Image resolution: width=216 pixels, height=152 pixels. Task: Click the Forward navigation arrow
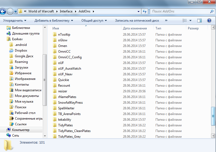10,11
